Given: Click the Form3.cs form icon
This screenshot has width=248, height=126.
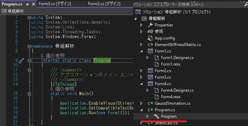Looking at the screenshot, I should point(150,77).
